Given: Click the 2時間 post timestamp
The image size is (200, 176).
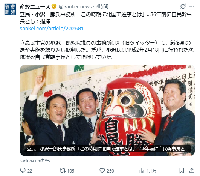Looking at the screenshot, I should [x=102, y=6].
